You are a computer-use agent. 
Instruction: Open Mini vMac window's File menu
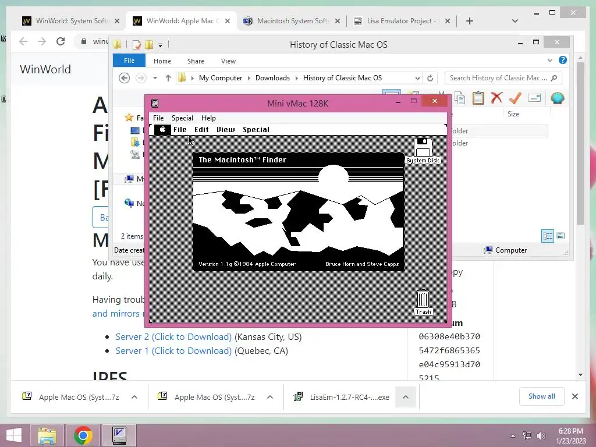click(x=158, y=118)
